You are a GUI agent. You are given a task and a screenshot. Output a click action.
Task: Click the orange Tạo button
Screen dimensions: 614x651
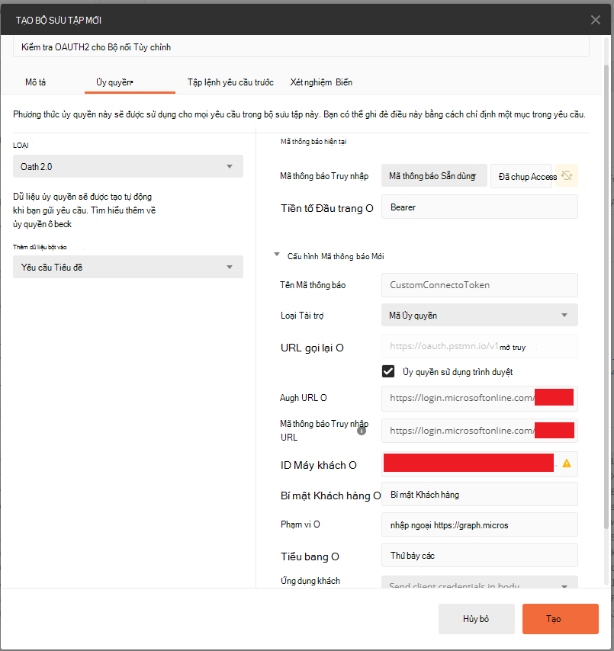pos(561,619)
